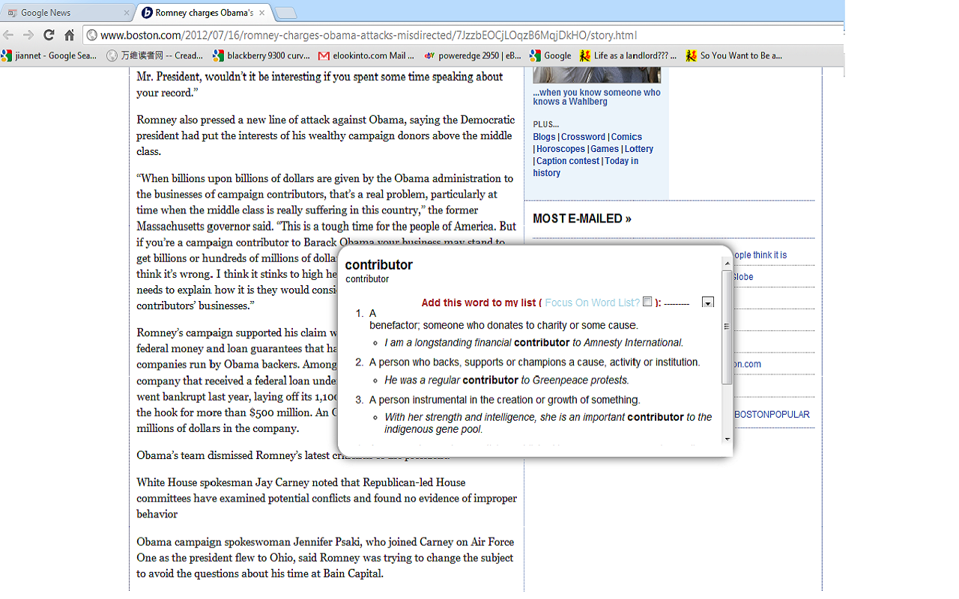Image resolution: width=959 pixels, height=599 pixels.
Task: Open jiannet - Google Sea... bookmark
Action: tap(49, 55)
